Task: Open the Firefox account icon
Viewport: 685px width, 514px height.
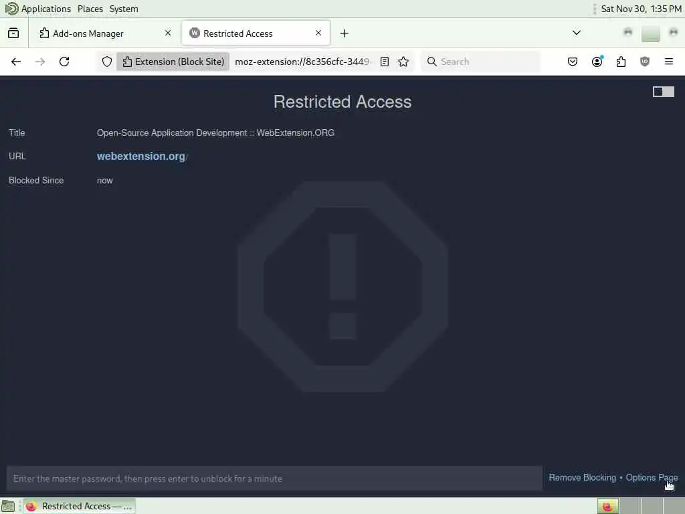Action: (597, 62)
